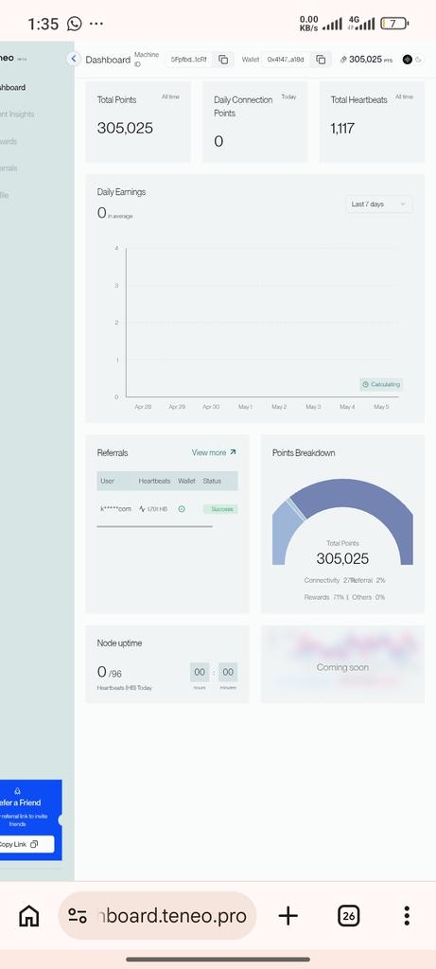Click the Daily Connection Points heading
This screenshot has width=436, height=969.
coord(243,106)
